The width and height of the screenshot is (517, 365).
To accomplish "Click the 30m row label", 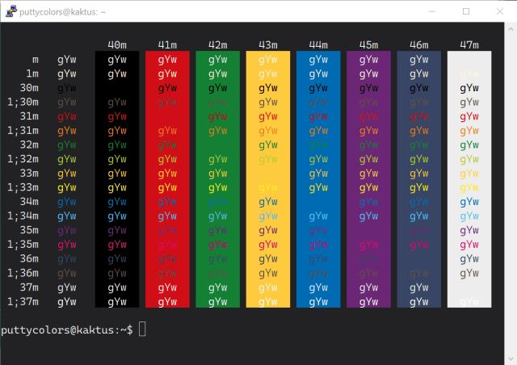I will coord(28,87).
